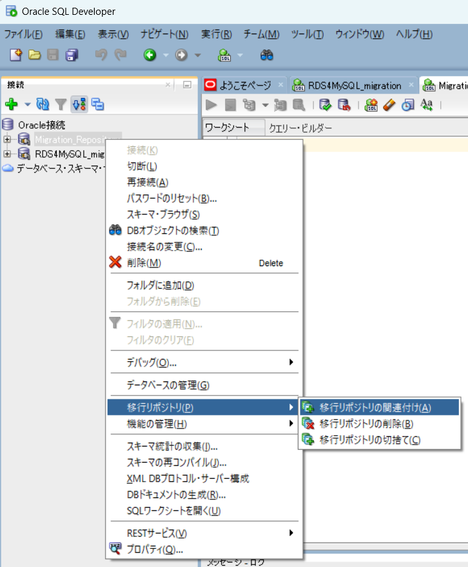Image resolution: width=468 pixels, height=567 pixels.
Task: Choose 移行リポジトリの関連付け(A)
Action: click(380, 407)
